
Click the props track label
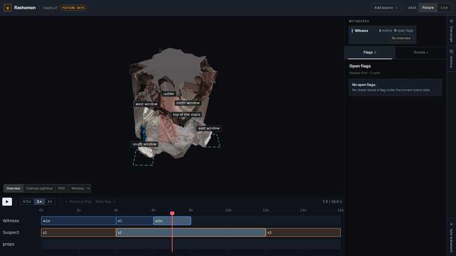(8, 244)
